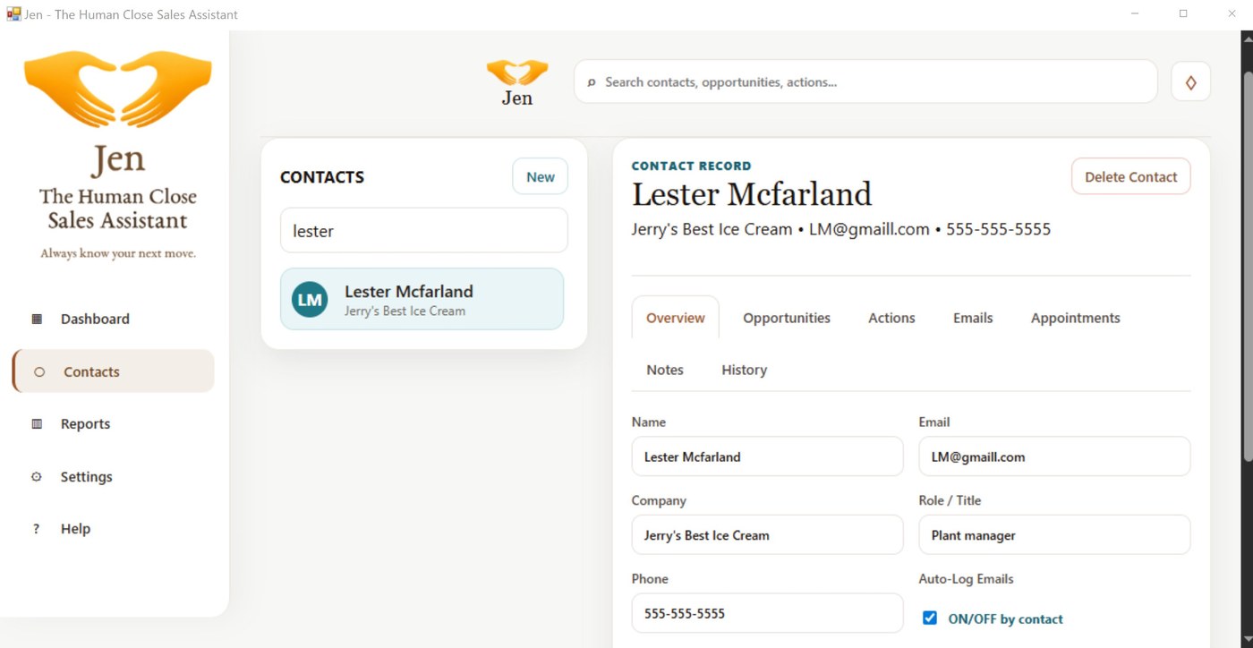Viewport: 1253px width, 648px height.
Task: Open the Dashboard grid icon in sidebar
Action: click(37, 319)
